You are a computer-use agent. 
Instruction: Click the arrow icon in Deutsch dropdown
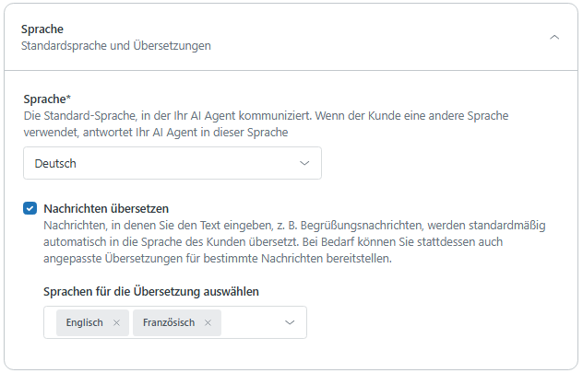pos(304,163)
